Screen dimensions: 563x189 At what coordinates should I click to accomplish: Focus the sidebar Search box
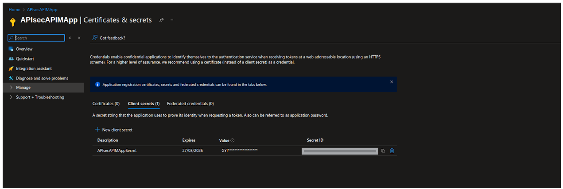pyautogui.click(x=36, y=38)
